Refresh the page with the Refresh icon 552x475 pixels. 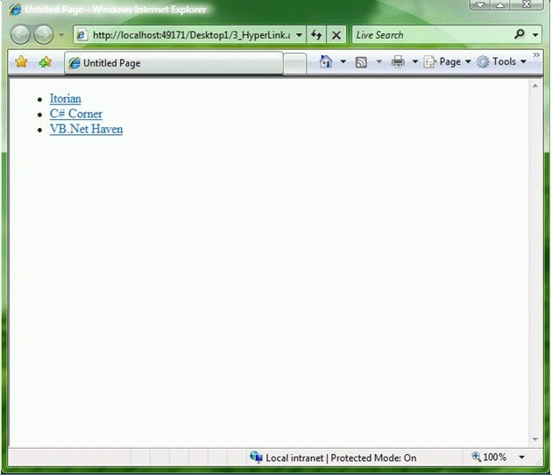(x=316, y=35)
